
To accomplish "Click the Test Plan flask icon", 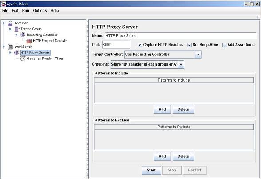I will click(x=10, y=23).
